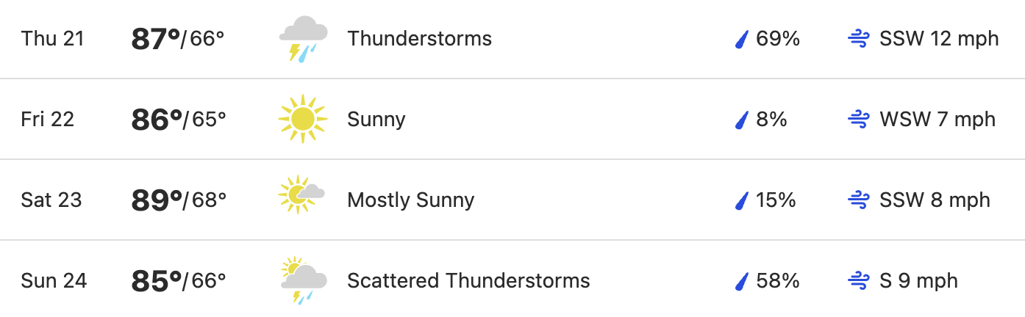Screen dimensions: 1025x317
Task: Click the raindrop icon beside 58%
Action: [x=742, y=281]
